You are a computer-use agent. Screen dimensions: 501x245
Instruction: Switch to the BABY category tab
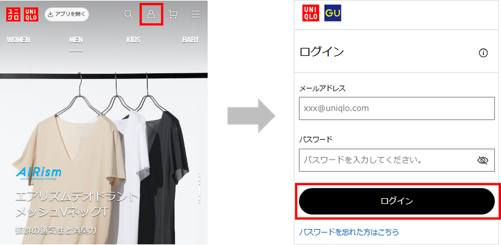point(190,40)
